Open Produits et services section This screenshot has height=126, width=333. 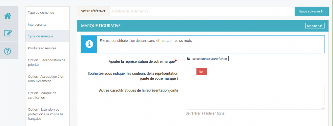(x=42, y=48)
